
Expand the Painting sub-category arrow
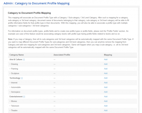click(10, 69)
